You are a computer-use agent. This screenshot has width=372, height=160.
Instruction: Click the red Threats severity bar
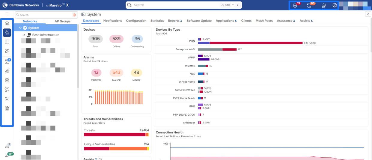[x=114, y=135]
